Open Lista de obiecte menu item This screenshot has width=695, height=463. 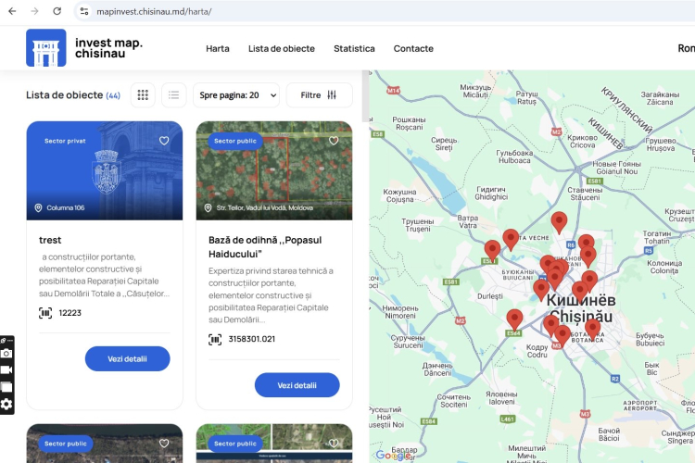point(282,49)
